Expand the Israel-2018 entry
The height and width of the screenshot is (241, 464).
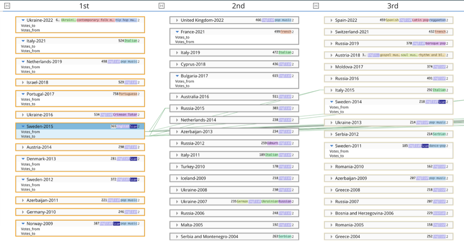click(x=23, y=83)
